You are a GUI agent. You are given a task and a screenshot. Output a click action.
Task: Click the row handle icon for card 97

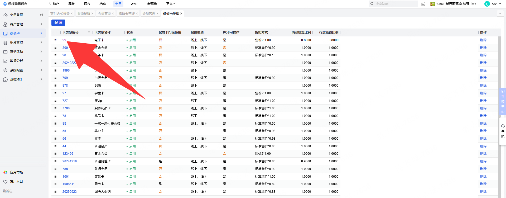(55, 93)
